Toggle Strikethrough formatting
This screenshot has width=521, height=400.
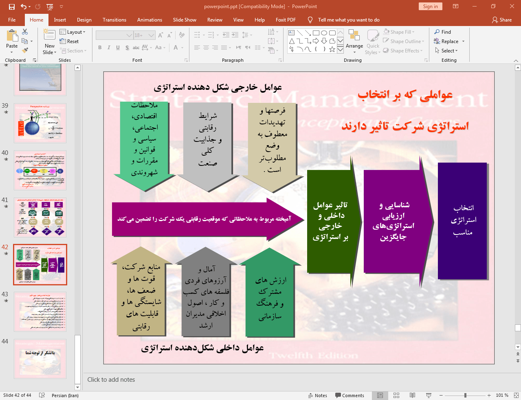click(x=136, y=48)
